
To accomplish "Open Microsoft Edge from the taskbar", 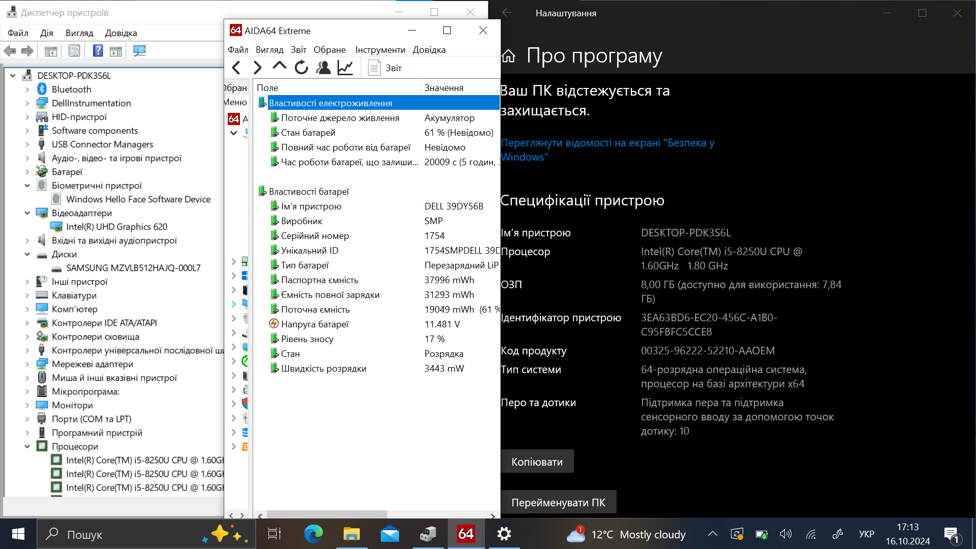I will click(x=314, y=534).
